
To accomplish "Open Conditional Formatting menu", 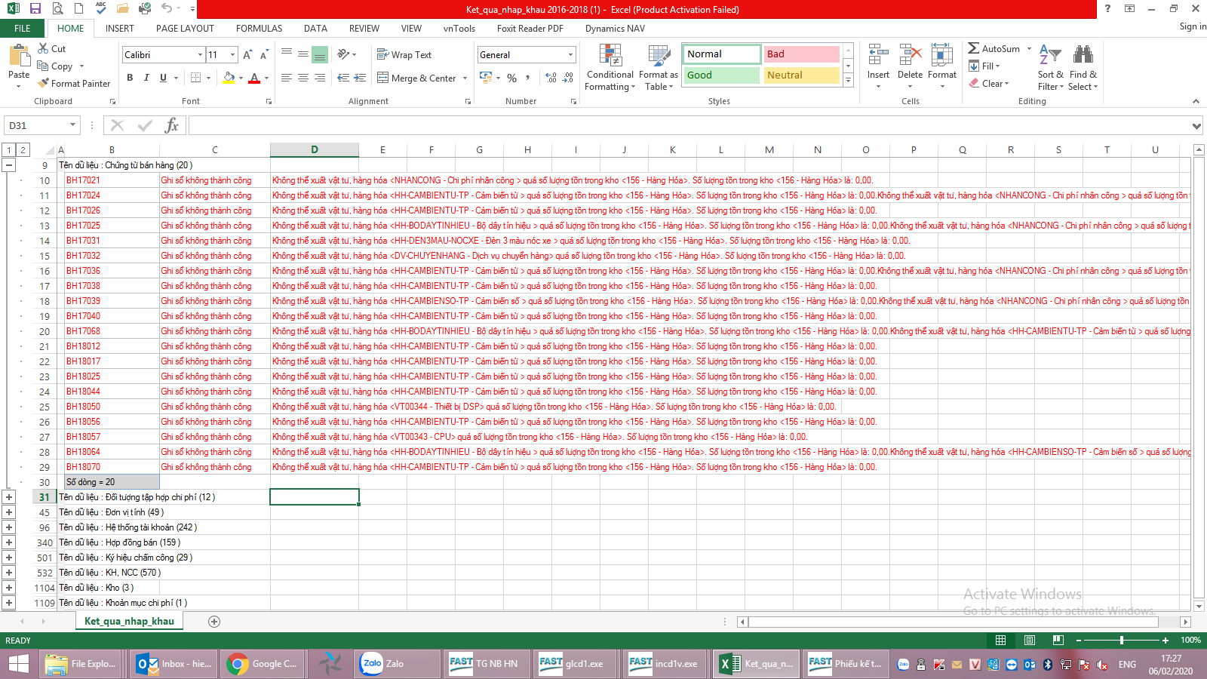I will coord(610,67).
